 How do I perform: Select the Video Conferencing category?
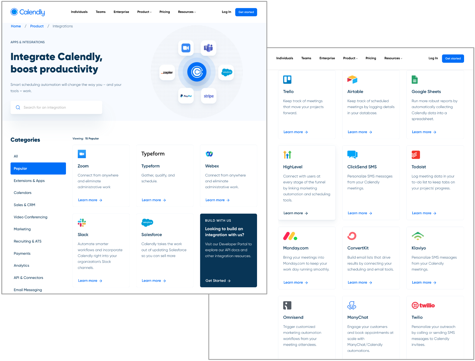click(x=30, y=217)
